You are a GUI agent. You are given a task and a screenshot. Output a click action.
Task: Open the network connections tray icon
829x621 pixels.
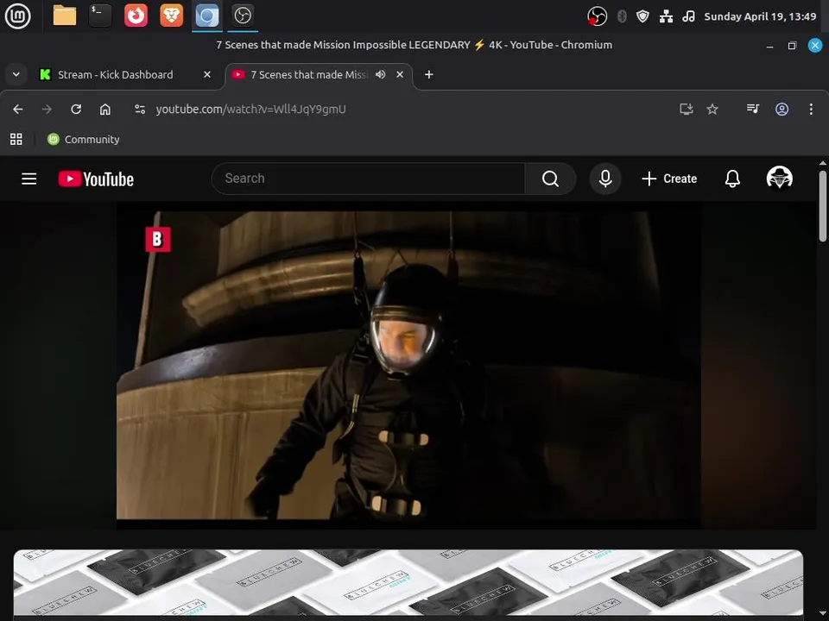coord(666,16)
